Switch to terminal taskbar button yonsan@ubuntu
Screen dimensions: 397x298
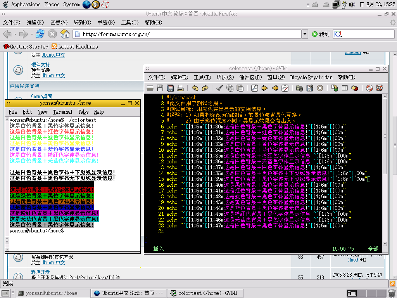[52, 293]
